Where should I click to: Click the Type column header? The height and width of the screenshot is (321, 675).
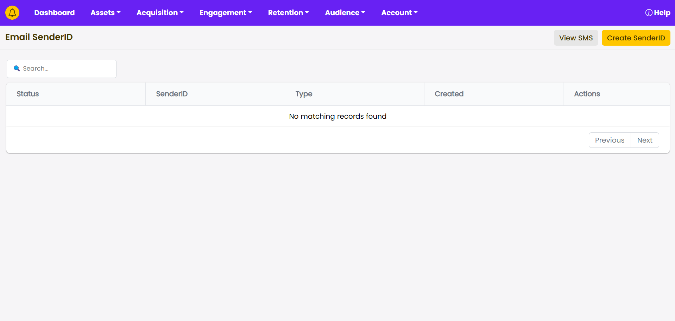coord(304,94)
